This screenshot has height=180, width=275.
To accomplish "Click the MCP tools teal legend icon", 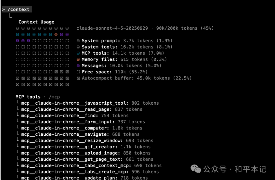I will pyautogui.click(x=78, y=53).
